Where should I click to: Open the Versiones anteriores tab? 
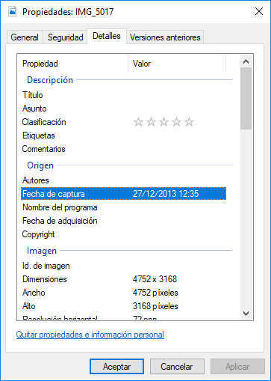(165, 37)
